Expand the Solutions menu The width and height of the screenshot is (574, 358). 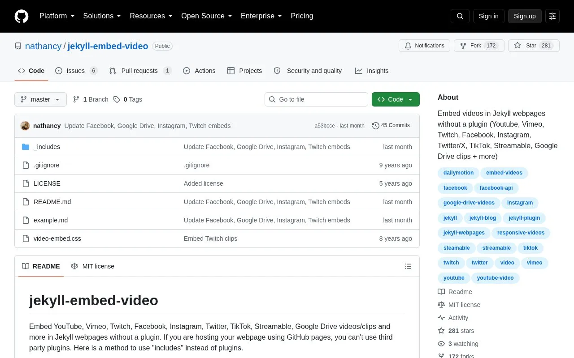(102, 16)
